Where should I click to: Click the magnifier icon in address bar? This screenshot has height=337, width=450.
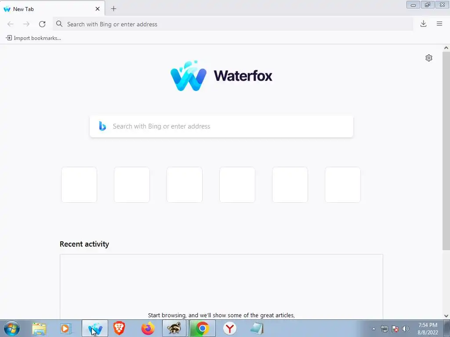(59, 24)
